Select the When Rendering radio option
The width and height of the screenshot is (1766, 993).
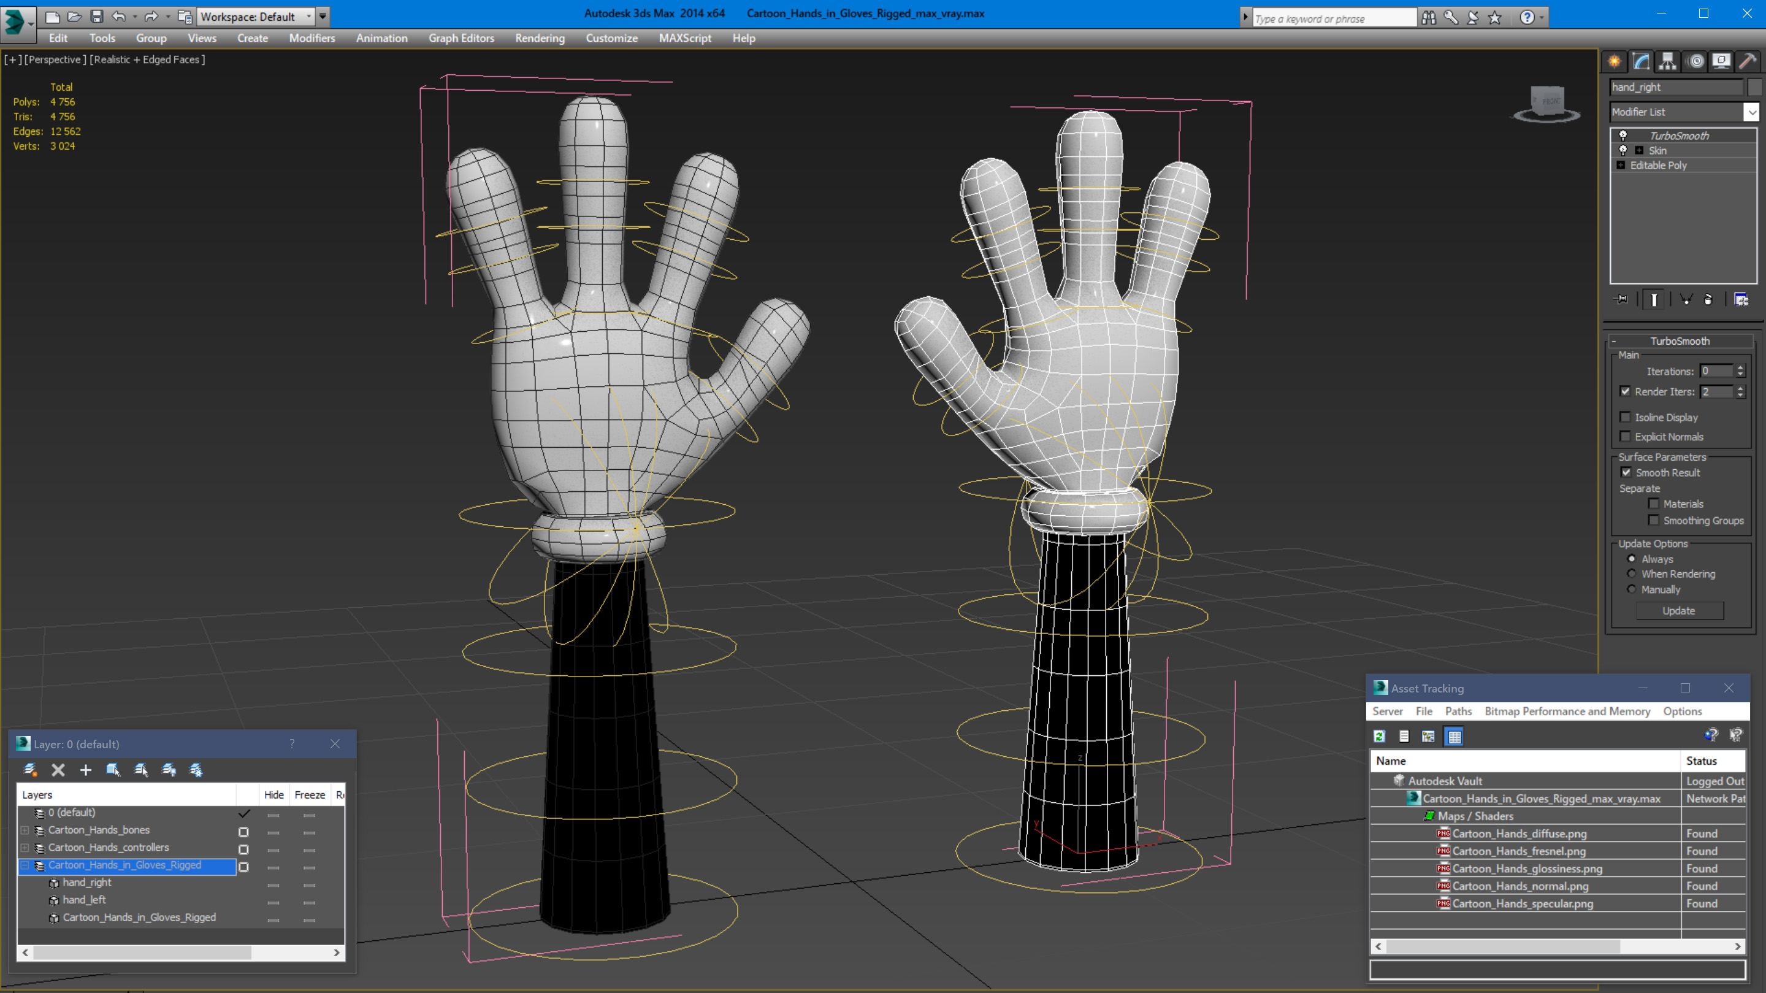(x=1632, y=574)
